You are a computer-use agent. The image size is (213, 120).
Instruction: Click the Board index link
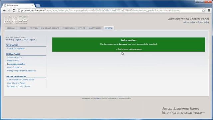203,22
